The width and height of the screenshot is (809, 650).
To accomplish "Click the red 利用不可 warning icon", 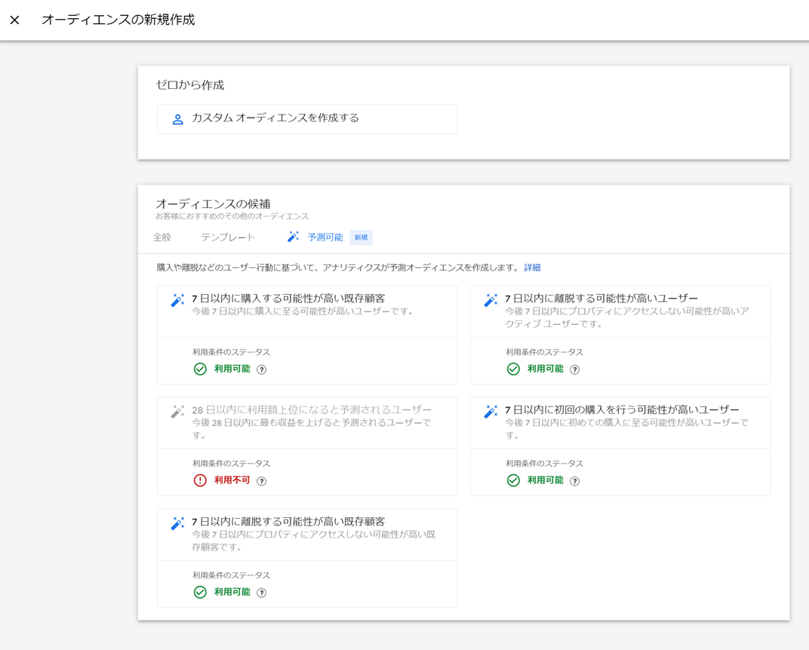I will pos(200,480).
